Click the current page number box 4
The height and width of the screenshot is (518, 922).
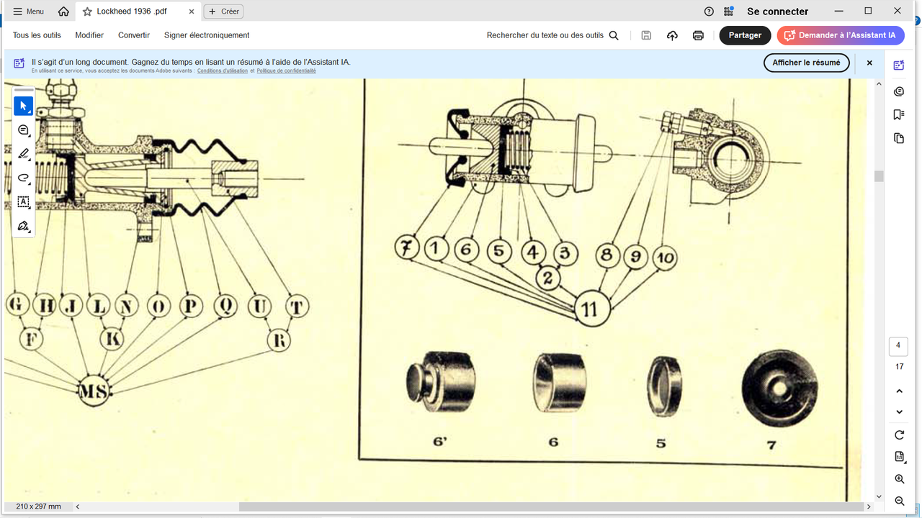[898, 346]
